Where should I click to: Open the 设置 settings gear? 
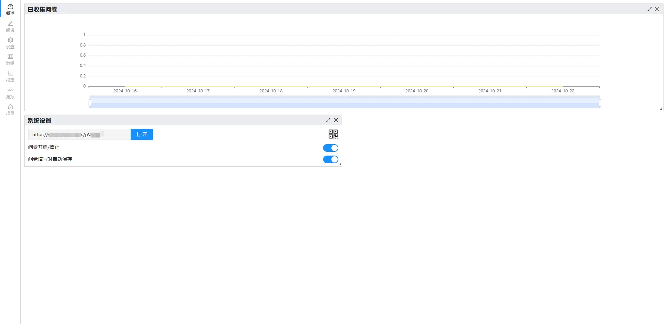(x=10, y=43)
